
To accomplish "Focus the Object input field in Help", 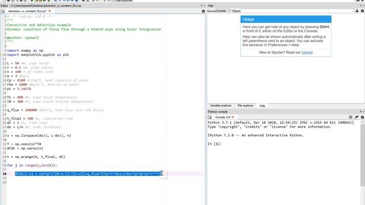I will pos(297,11).
